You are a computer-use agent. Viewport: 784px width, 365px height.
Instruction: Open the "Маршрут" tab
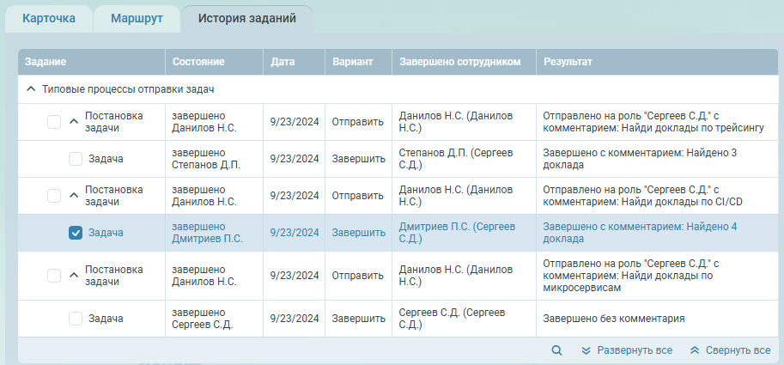[x=137, y=19]
